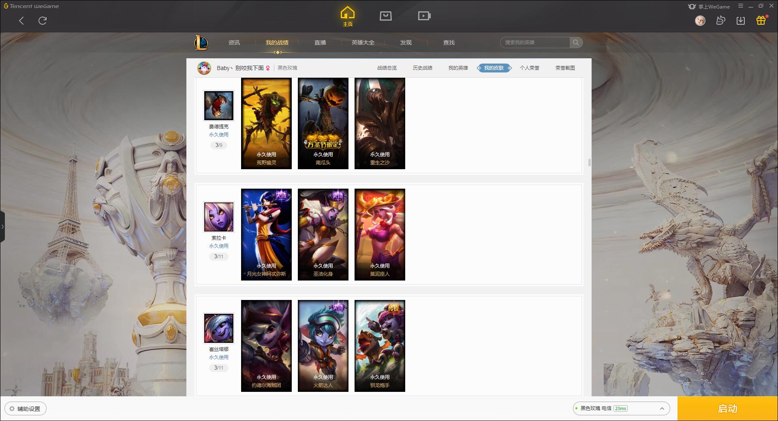Screen dimensions: 778x421
Task: Open the 英雄大全 tab
Action: click(x=363, y=43)
